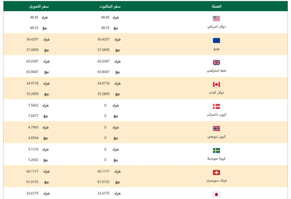
Task: Click the US flag icon
Action: tap(216, 18)
